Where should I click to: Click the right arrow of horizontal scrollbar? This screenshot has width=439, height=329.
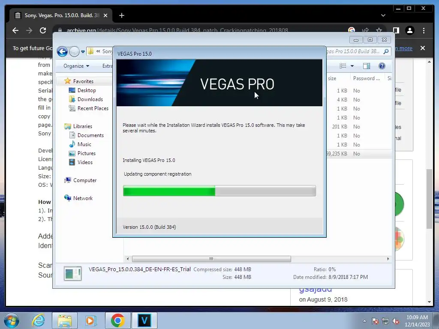388,259
